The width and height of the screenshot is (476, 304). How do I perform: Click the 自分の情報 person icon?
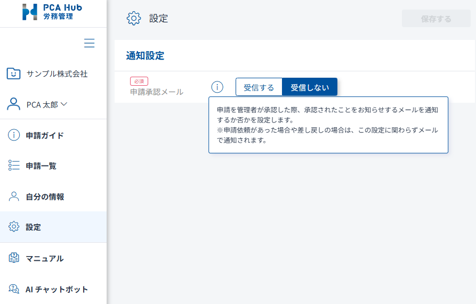[14, 196]
